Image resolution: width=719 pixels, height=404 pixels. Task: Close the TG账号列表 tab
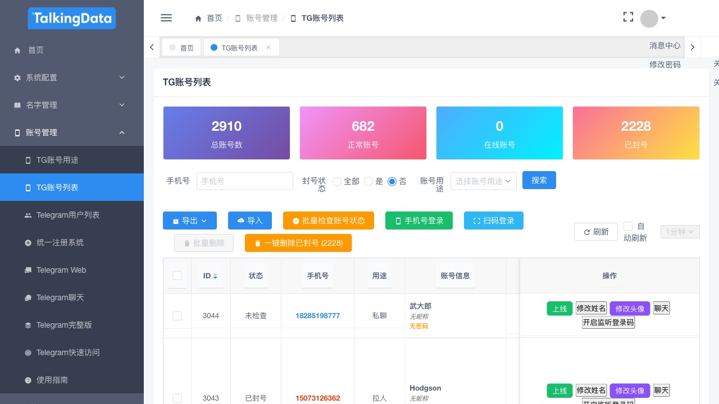coord(269,48)
